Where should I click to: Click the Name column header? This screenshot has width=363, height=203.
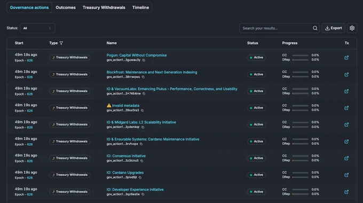tap(112, 43)
